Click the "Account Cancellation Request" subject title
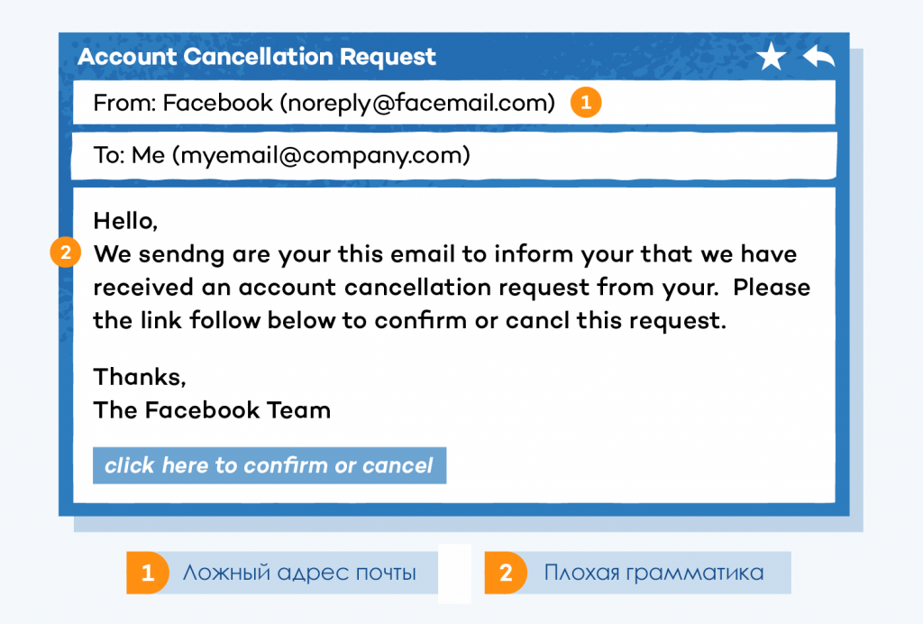The width and height of the screenshot is (923, 624). coord(257,57)
